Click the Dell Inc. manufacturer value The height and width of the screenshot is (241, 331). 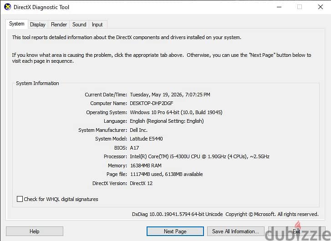click(x=138, y=130)
